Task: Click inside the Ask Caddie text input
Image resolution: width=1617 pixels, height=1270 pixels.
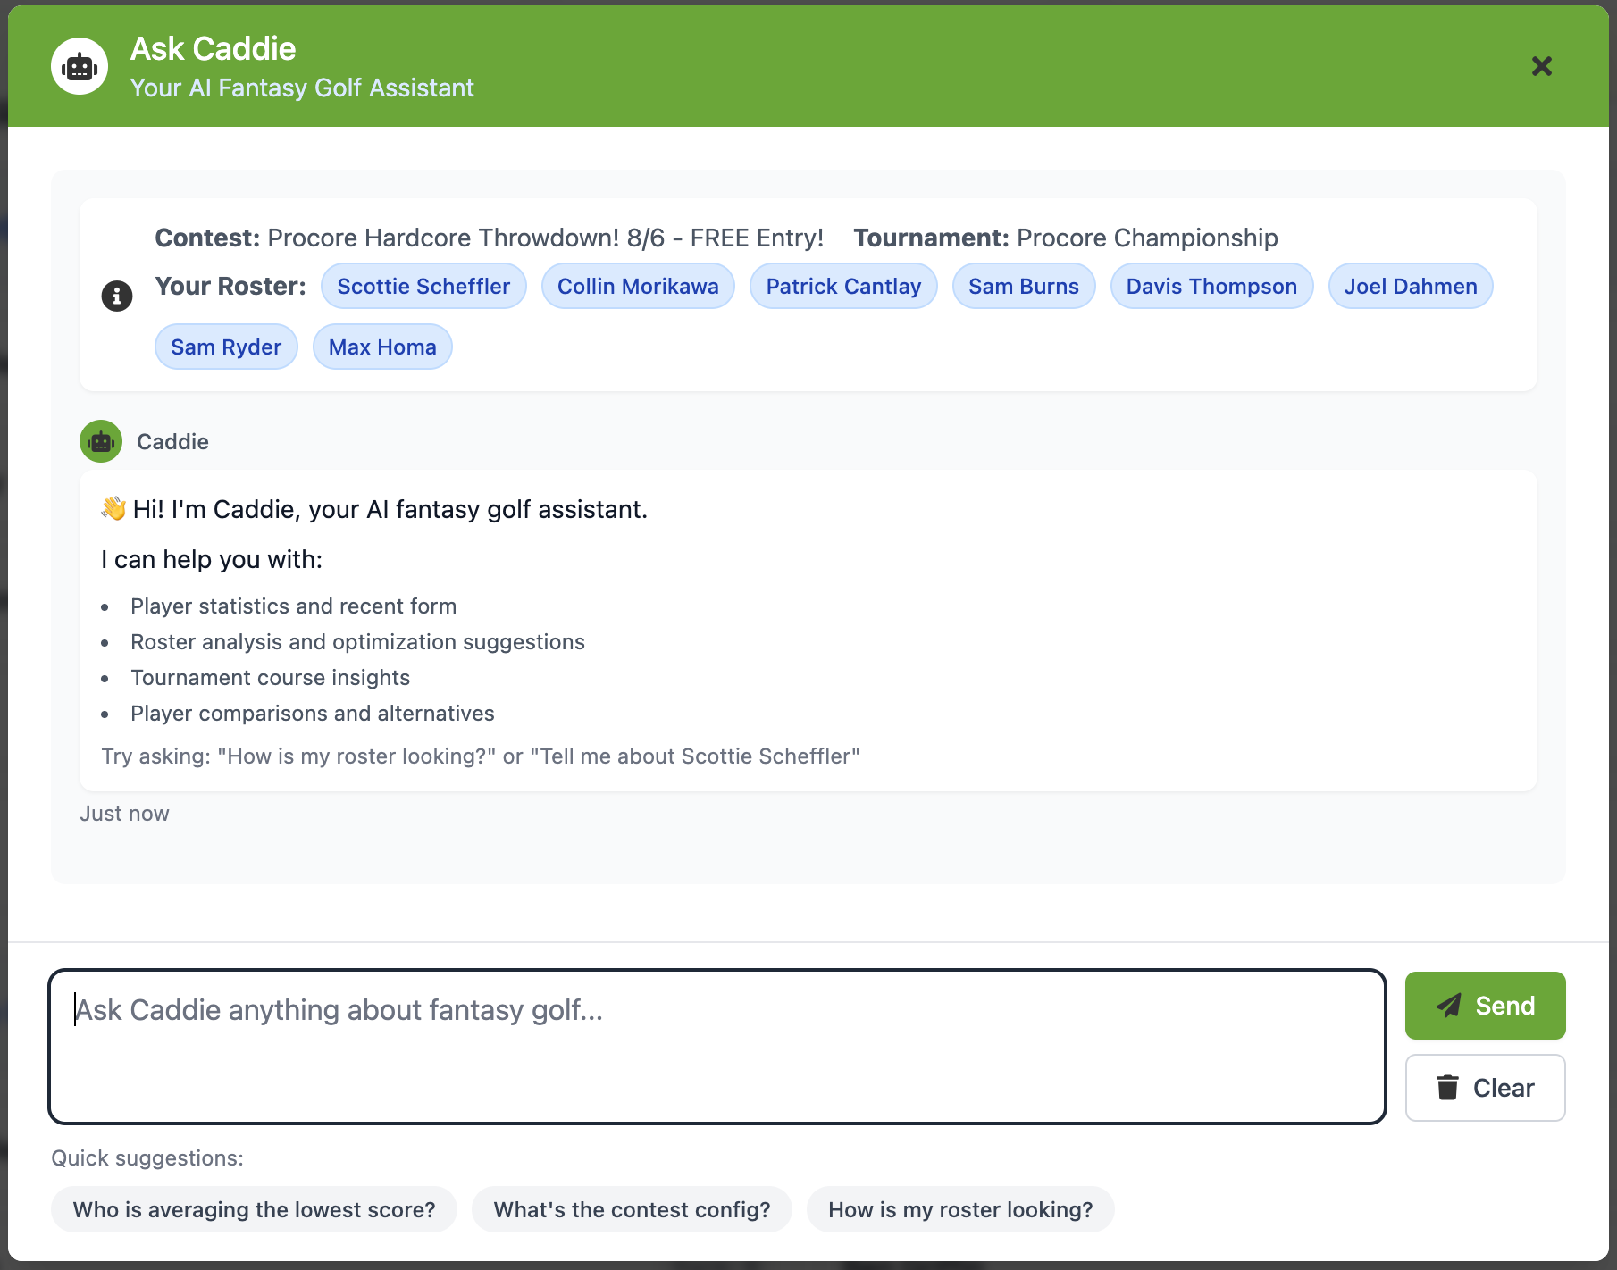Action: click(x=715, y=1045)
